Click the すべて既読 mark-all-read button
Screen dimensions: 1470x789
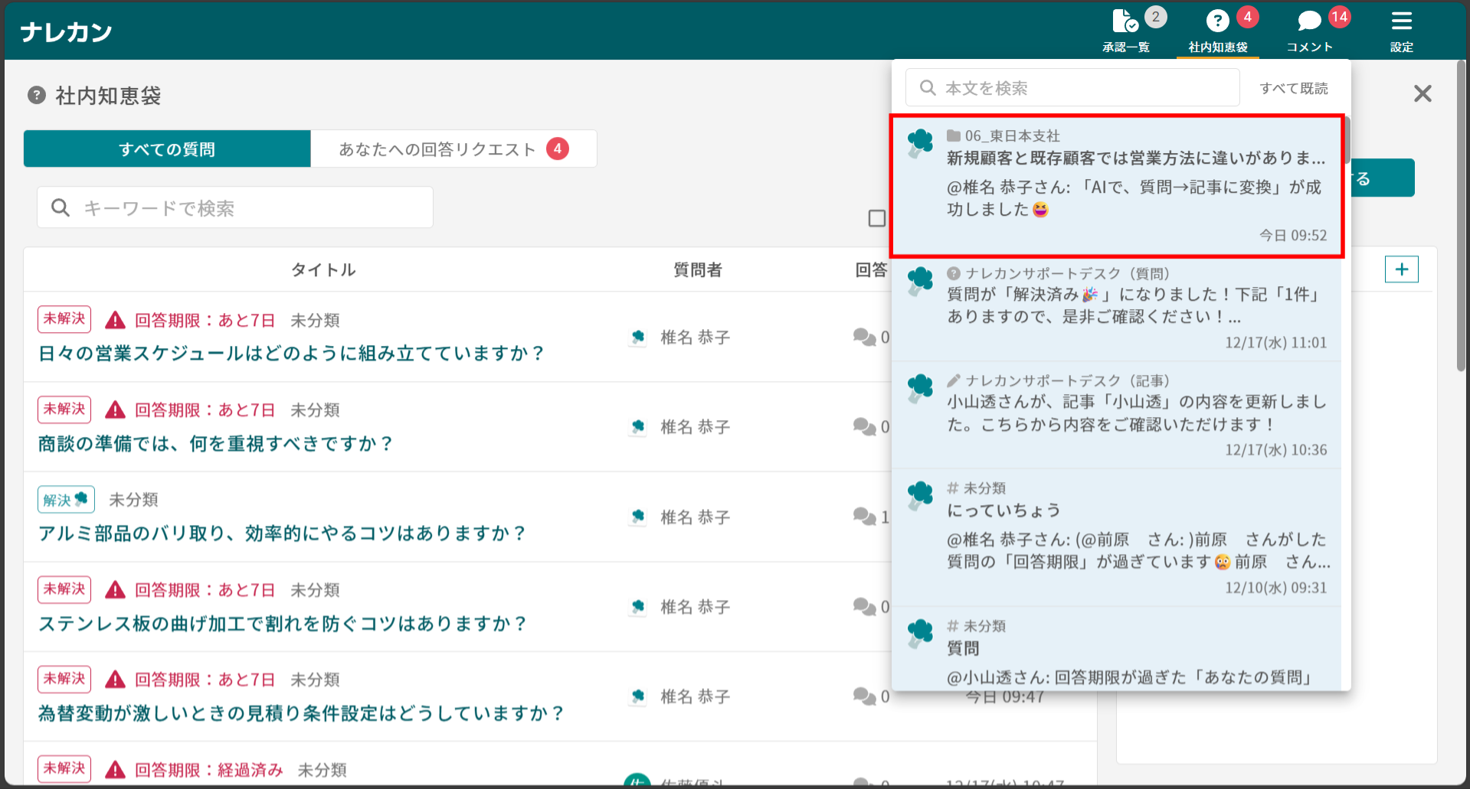tap(1295, 87)
